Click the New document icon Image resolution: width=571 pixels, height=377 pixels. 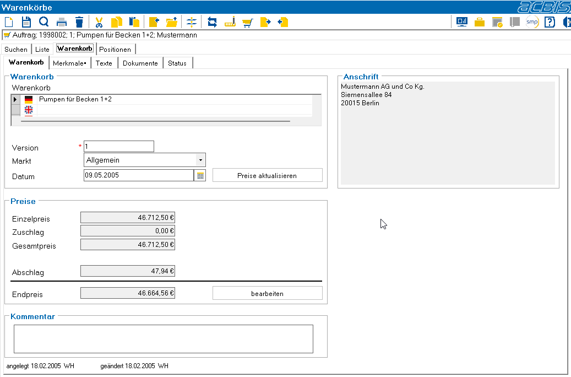pos(9,22)
